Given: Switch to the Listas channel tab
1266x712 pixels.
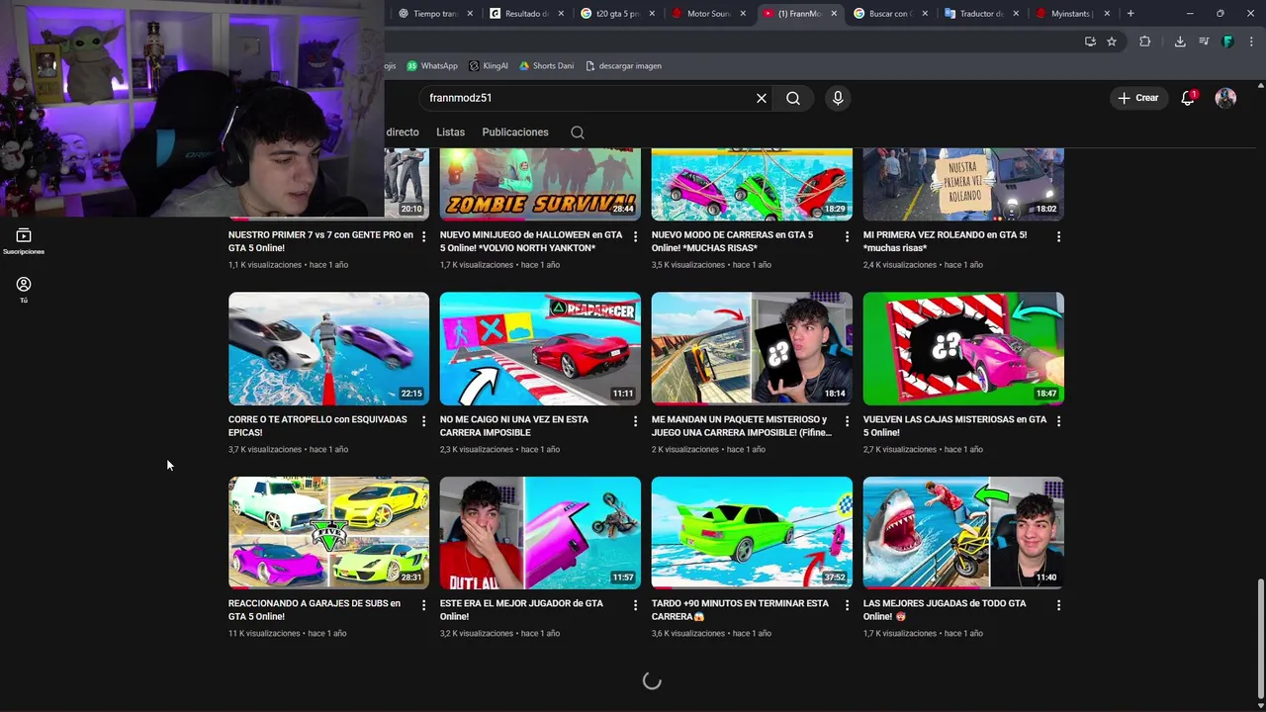Looking at the screenshot, I should (450, 133).
